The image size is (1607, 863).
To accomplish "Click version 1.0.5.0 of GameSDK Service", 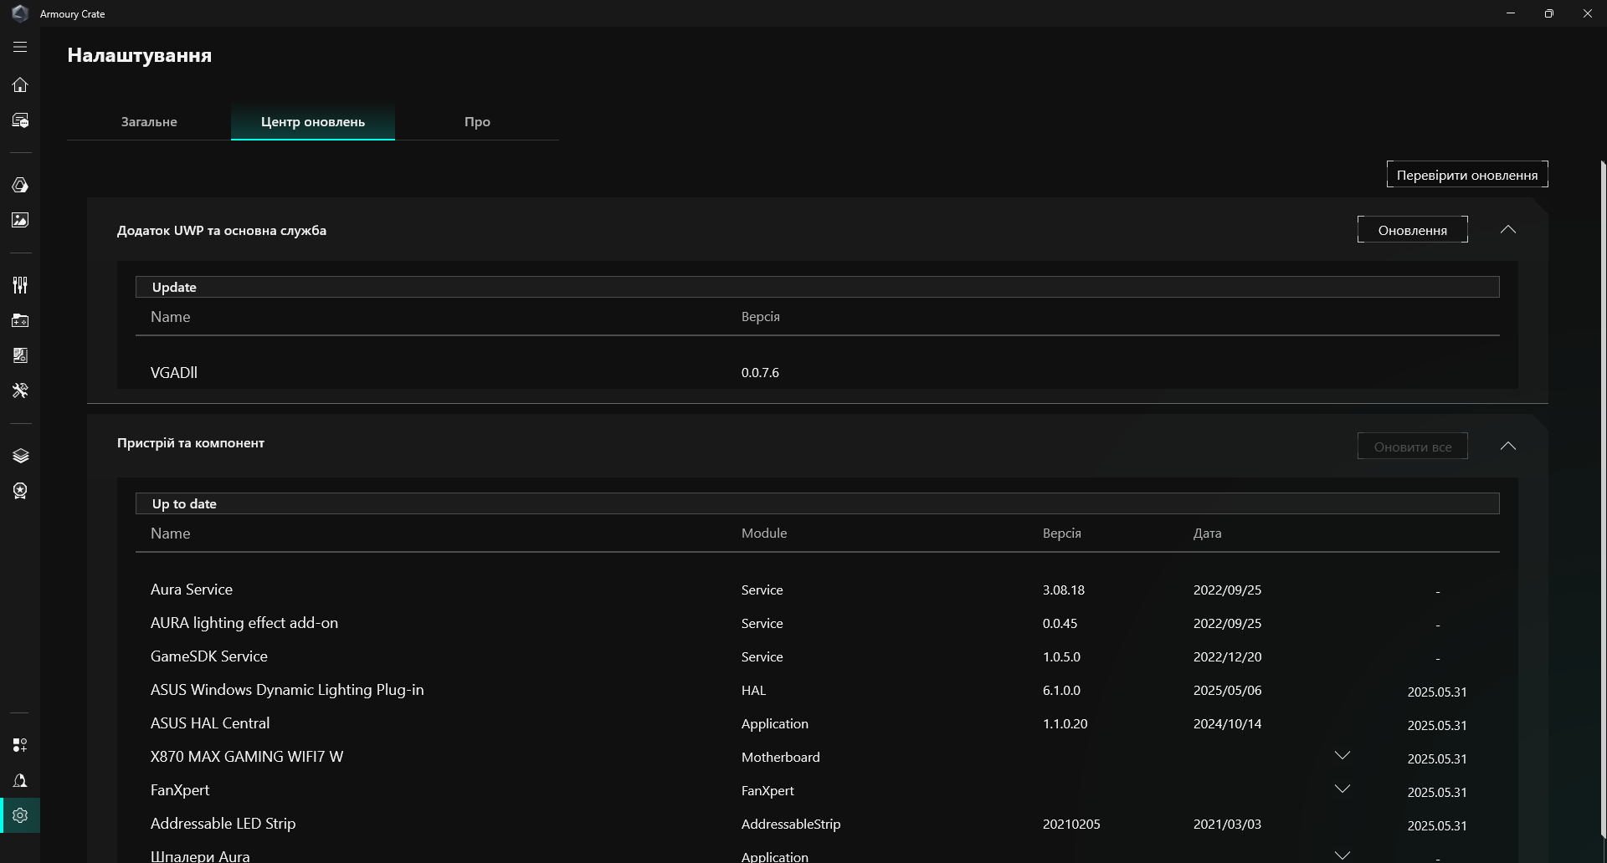I will coord(1061,657).
